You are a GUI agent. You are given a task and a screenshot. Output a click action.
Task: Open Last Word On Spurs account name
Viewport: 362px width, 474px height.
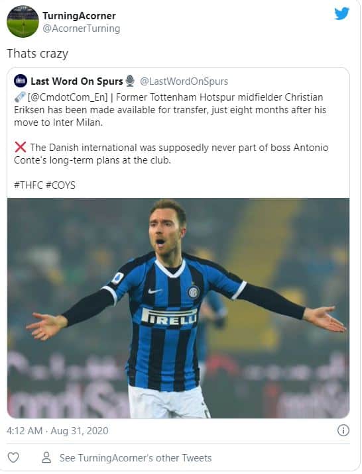pyautogui.click(x=77, y=81)
